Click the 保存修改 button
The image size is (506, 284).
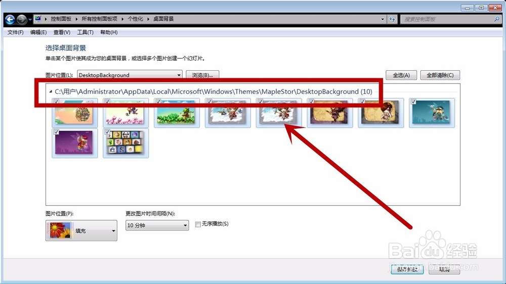pyautogui.click(x=407, y=269)
